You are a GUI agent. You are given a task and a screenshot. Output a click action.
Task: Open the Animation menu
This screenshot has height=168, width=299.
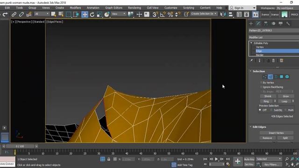coord(93,8)
